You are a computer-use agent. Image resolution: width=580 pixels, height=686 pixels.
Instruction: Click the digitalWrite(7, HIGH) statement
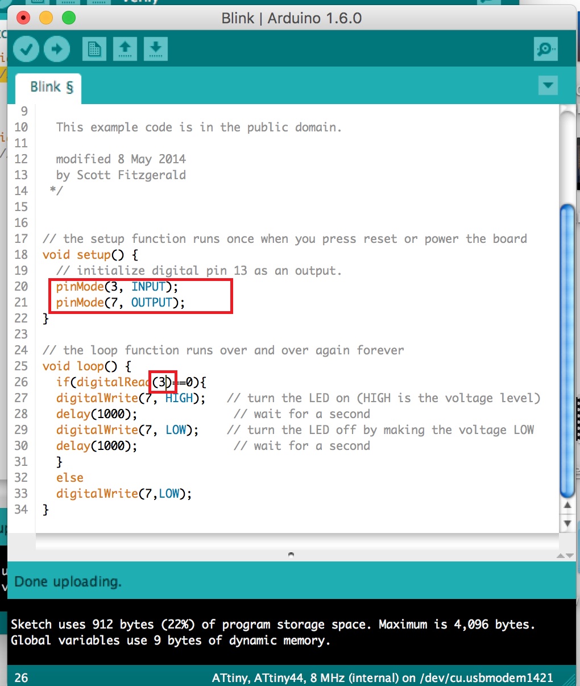131,398
